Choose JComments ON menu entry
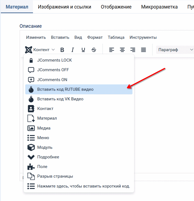 [x=79, y=80]
